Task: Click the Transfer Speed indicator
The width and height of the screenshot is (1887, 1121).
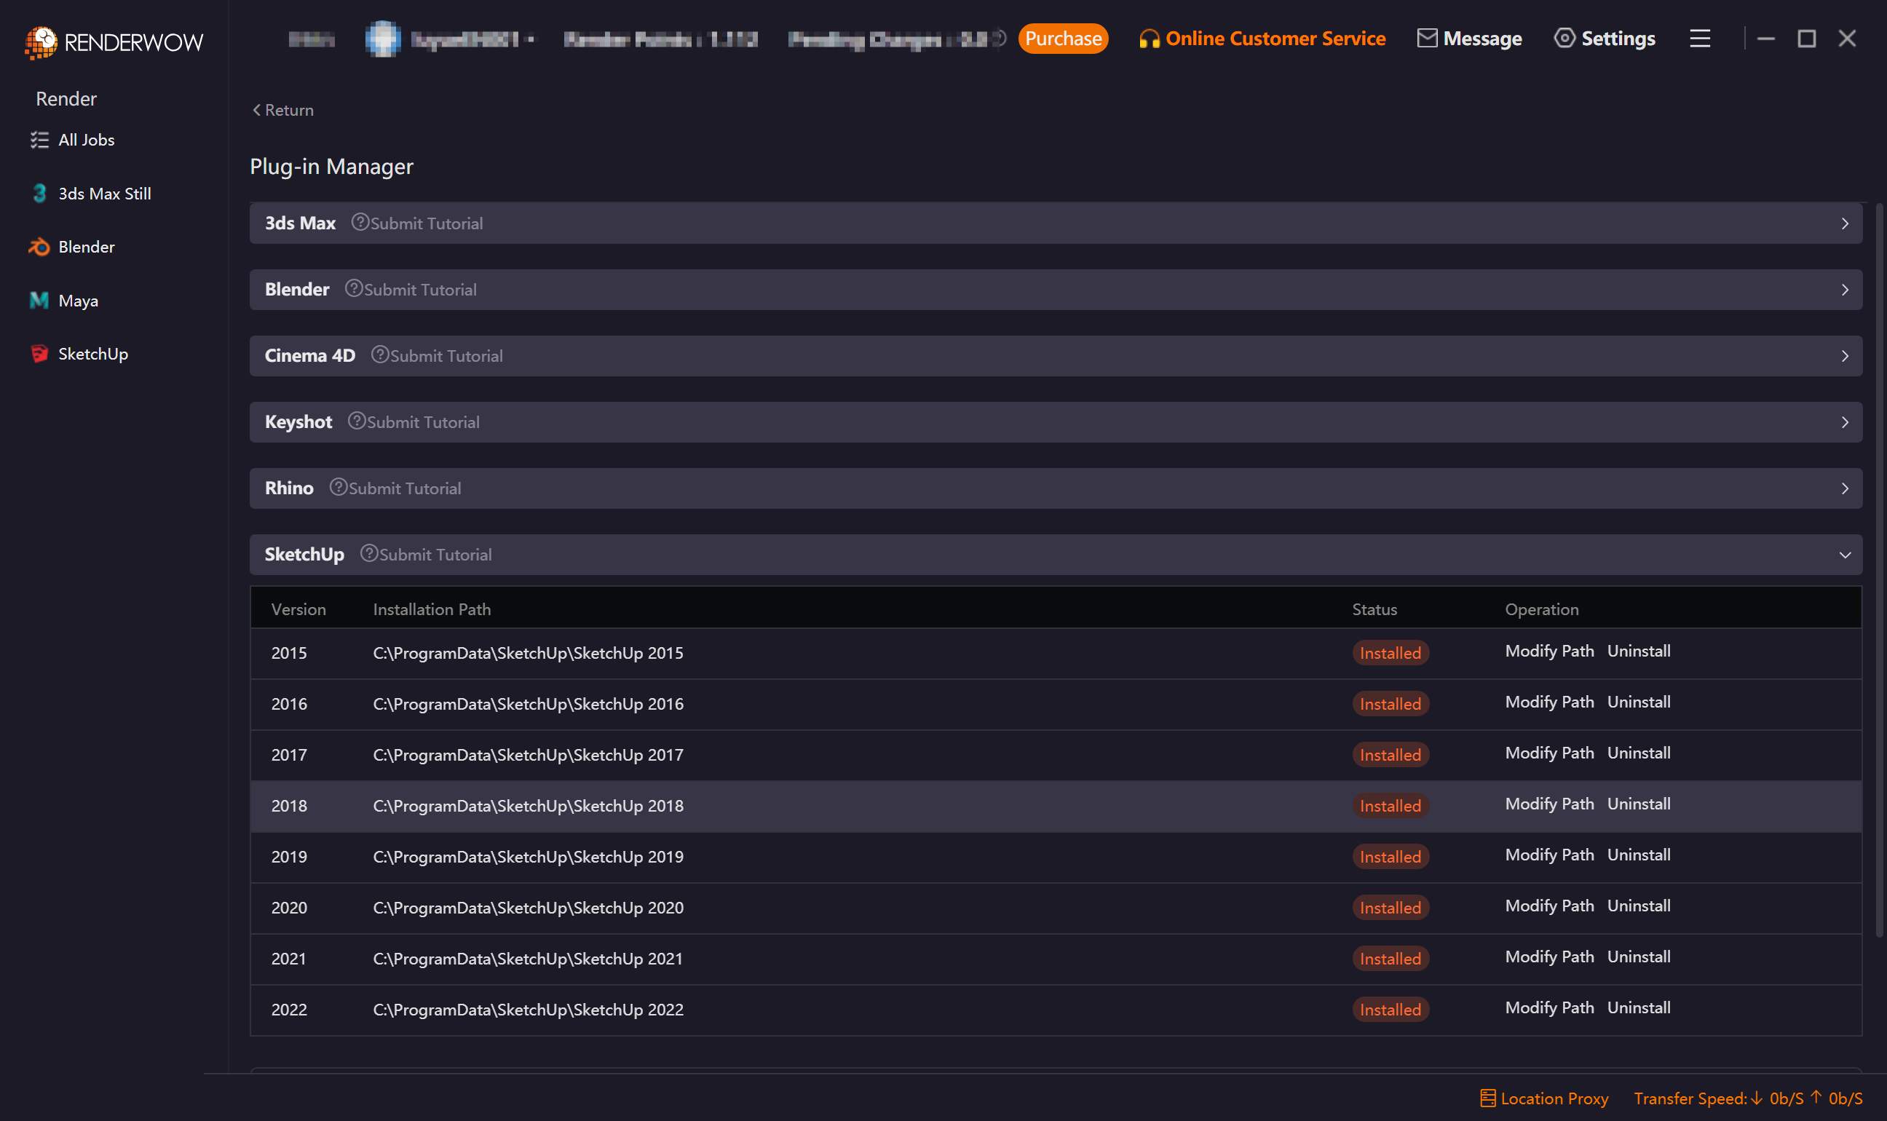Action: [x=1747, y=1098]
